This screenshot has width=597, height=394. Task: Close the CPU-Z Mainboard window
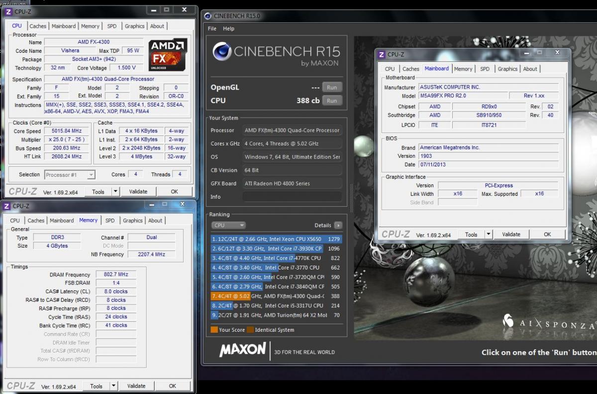point(556,52)
